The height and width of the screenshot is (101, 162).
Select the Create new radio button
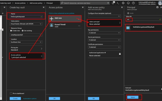tap(11, 31)
